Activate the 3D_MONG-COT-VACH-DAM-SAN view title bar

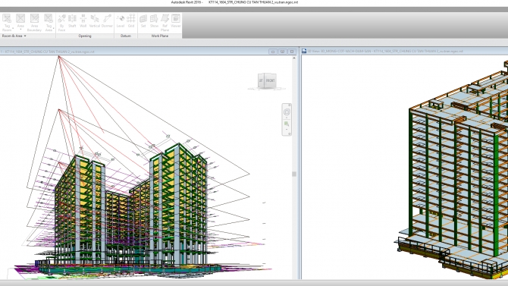405,52
